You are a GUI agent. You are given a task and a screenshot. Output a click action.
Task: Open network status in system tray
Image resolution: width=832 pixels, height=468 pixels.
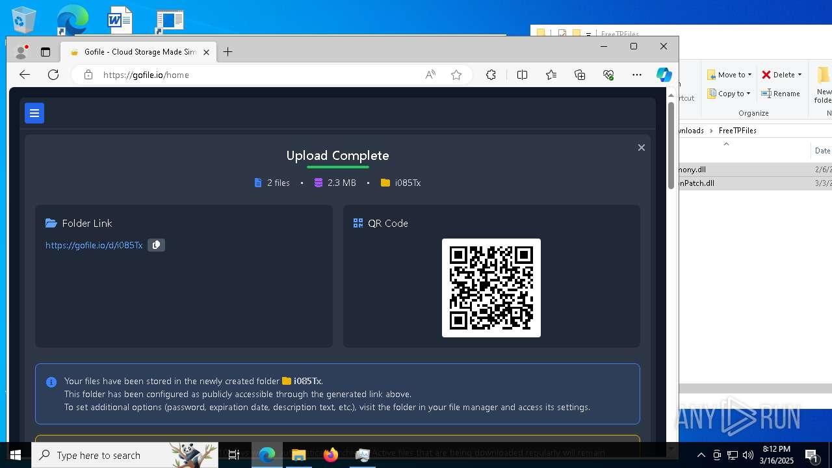coord(733,455)
